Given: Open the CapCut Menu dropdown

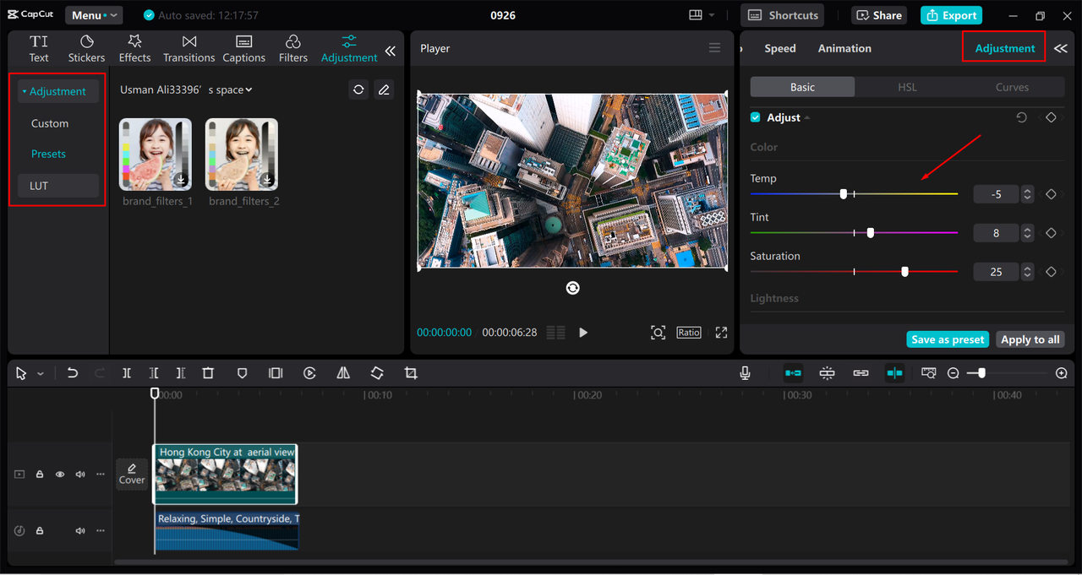Looking at the screenshot, I should (94, 15).
